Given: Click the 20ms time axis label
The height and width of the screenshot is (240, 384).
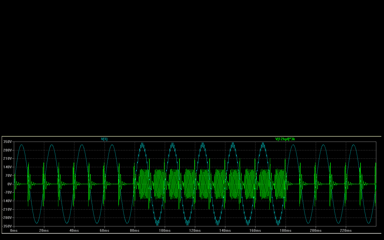Looking at the screenshot, I should click(44, 231).
